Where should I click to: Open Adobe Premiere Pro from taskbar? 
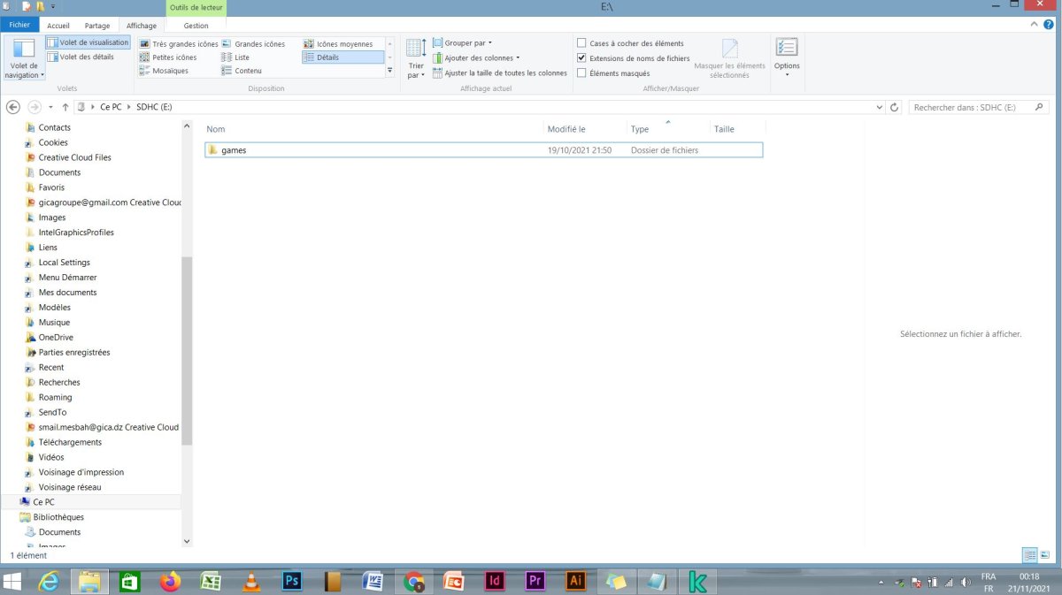pyautogui.click(x=535, y=581)
